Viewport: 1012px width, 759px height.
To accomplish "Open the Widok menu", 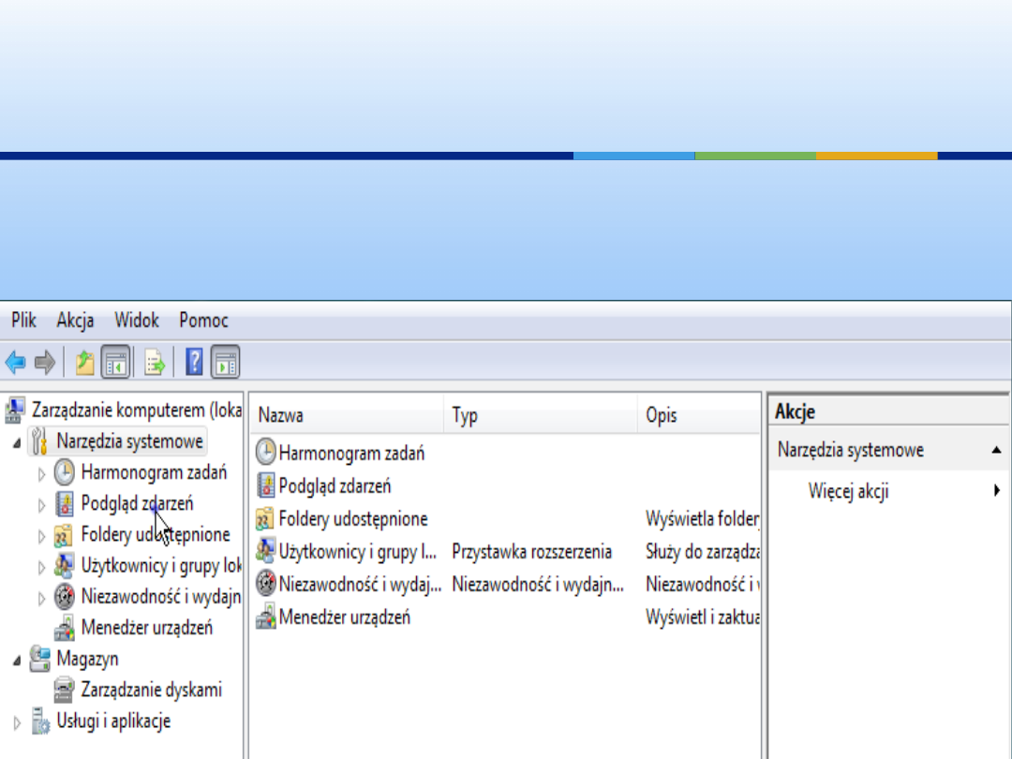I will click(137, 320).
